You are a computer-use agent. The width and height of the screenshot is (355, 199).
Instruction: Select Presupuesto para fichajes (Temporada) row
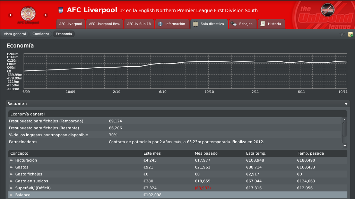(x=175, y=121)
